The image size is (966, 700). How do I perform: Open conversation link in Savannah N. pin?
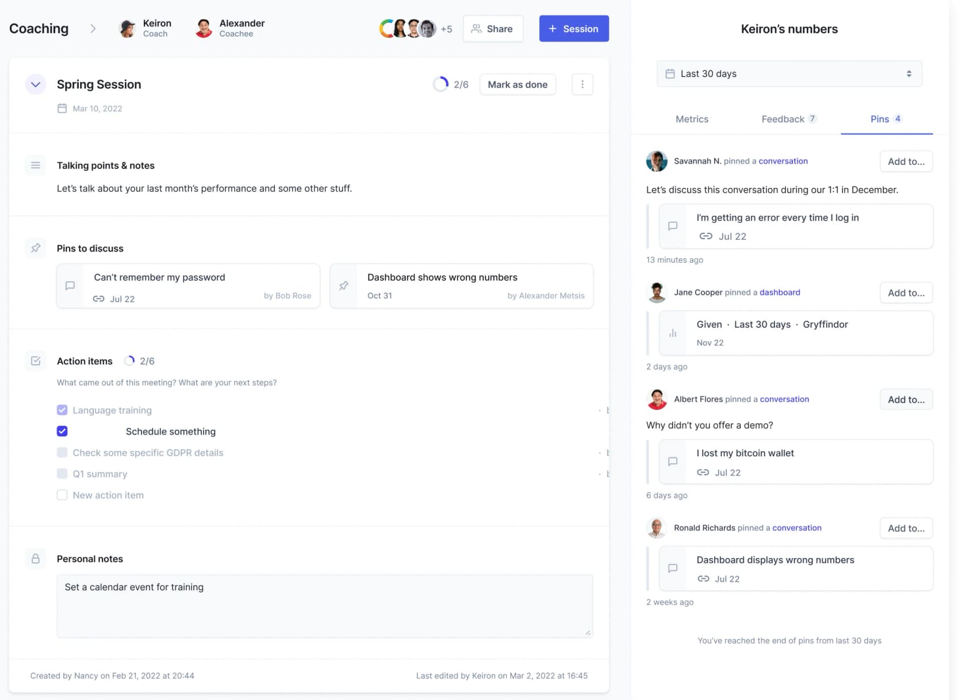coord(783,161)
